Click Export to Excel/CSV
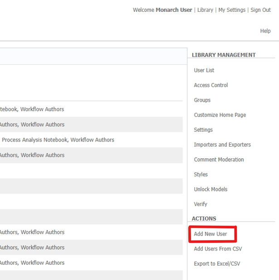Screen dimensions: 279x280 217,264
